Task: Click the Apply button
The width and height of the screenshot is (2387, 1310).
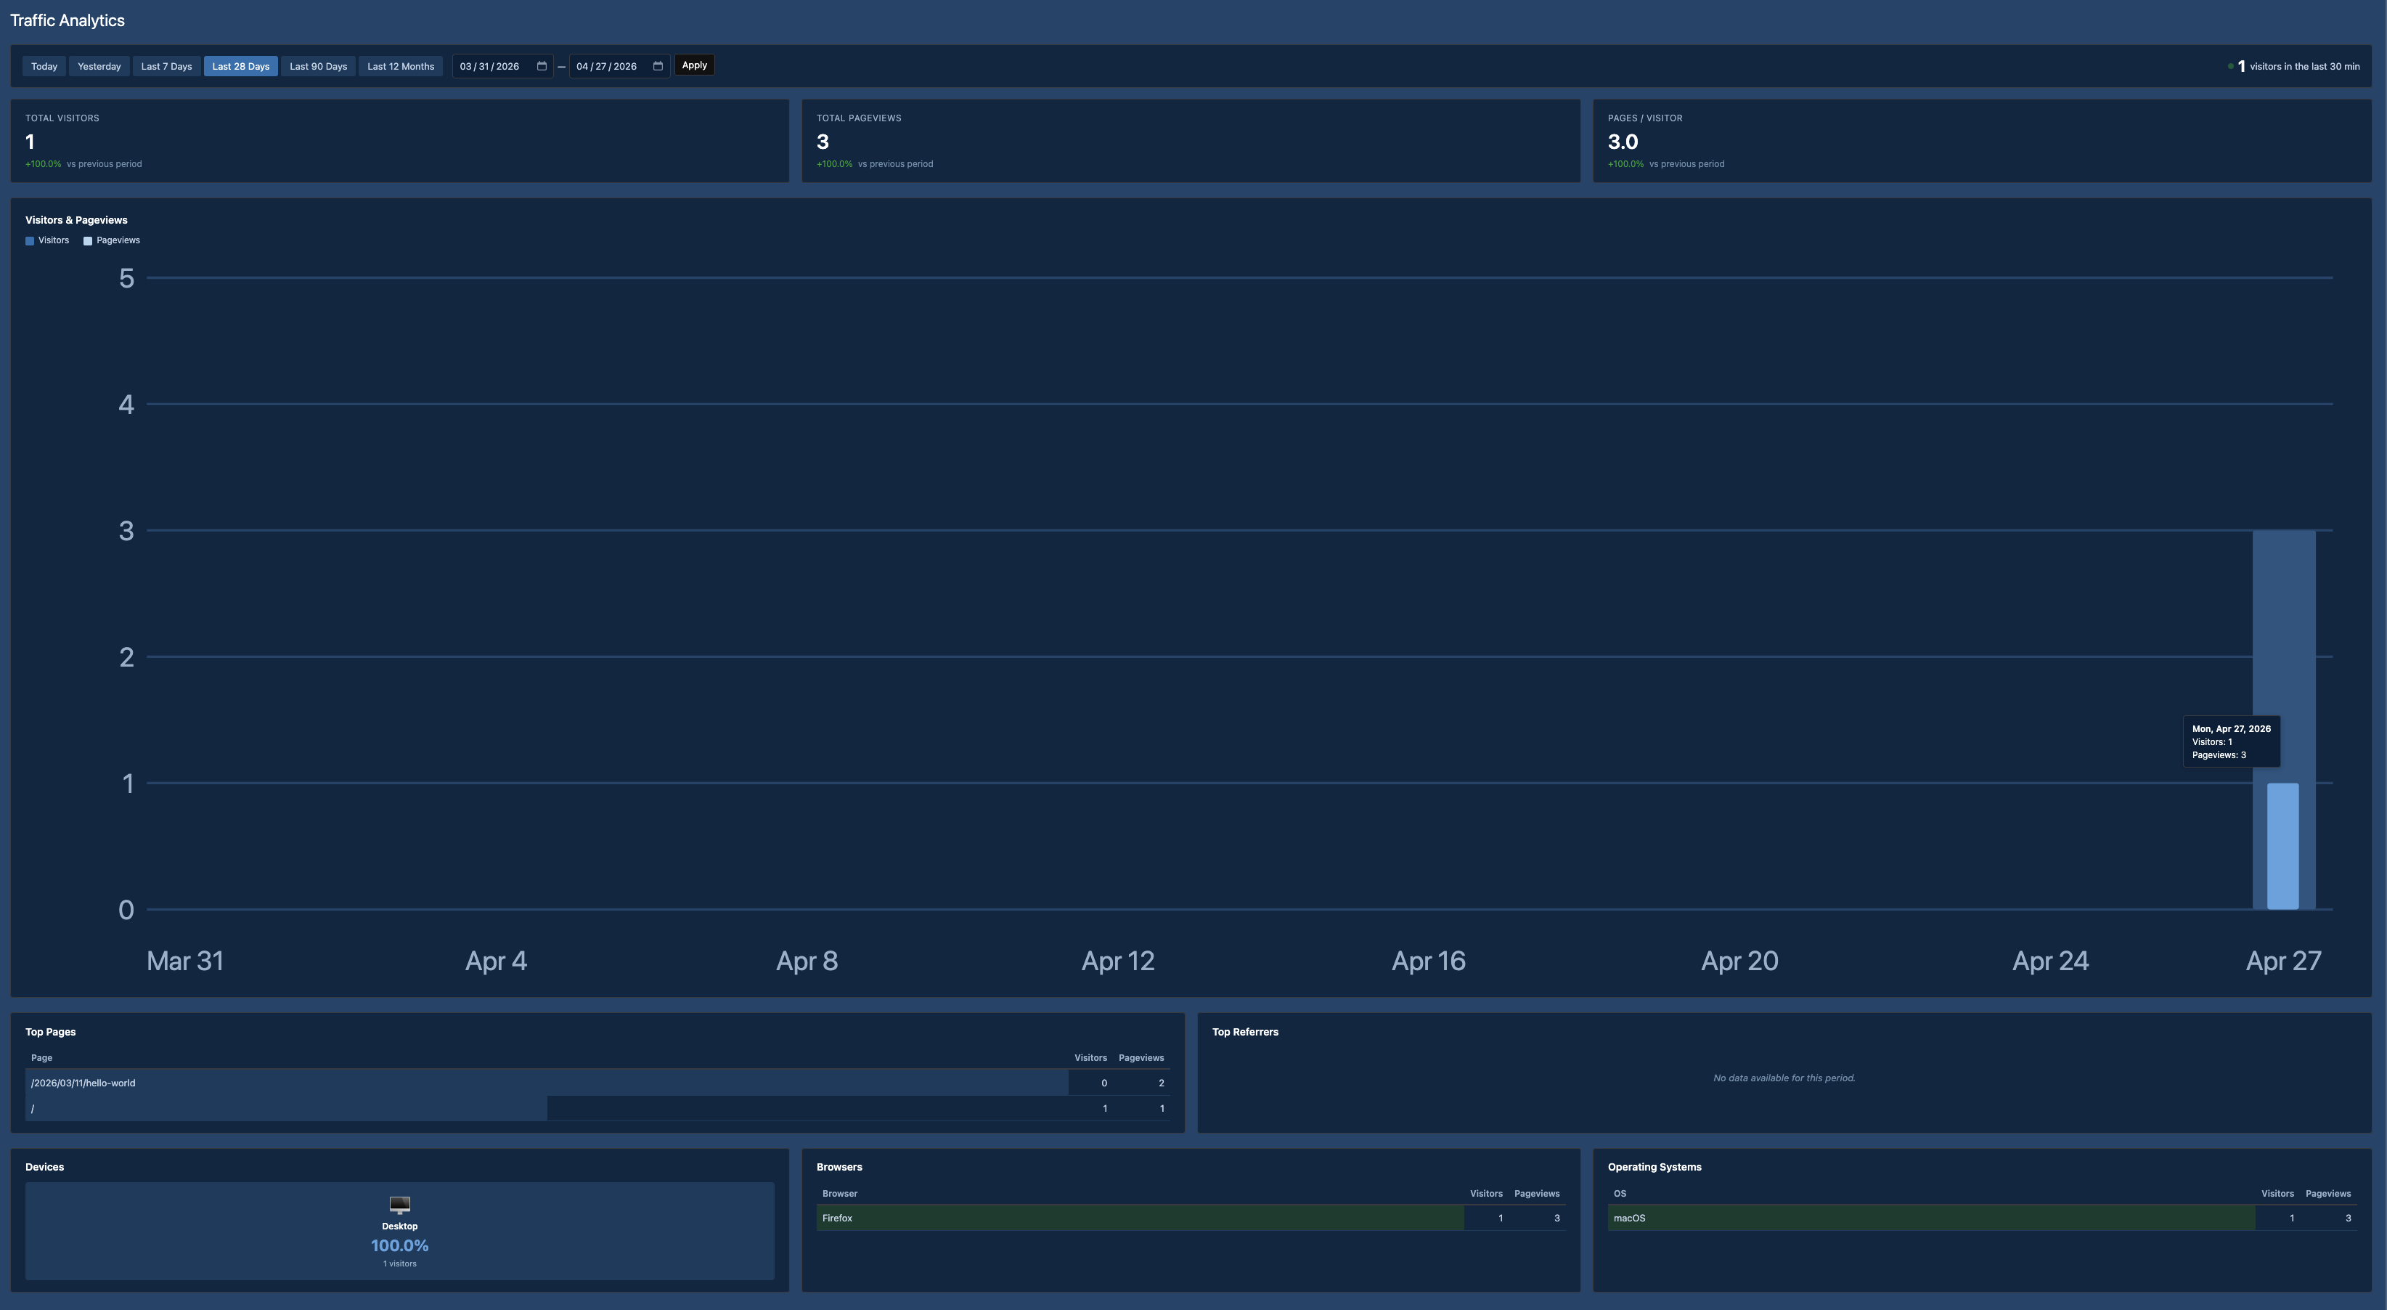Action: [693, 65]
